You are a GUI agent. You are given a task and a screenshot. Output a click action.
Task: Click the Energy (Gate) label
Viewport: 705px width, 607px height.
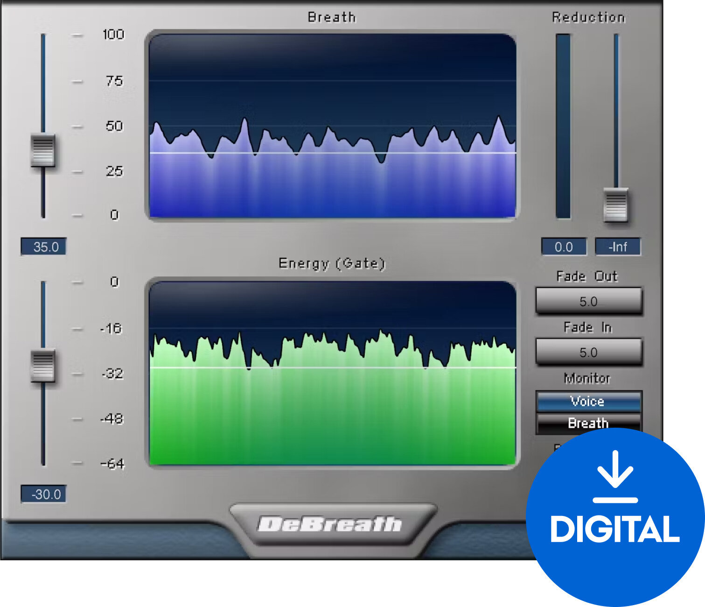tap(332, 262)
